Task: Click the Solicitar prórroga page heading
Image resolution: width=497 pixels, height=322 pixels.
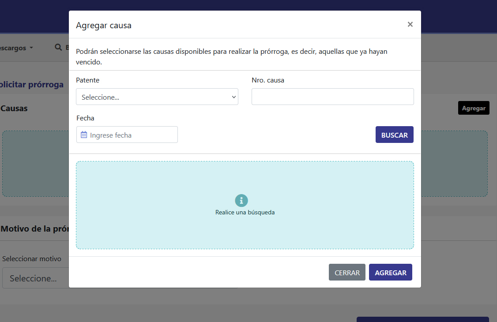Action: coord(31,85)
